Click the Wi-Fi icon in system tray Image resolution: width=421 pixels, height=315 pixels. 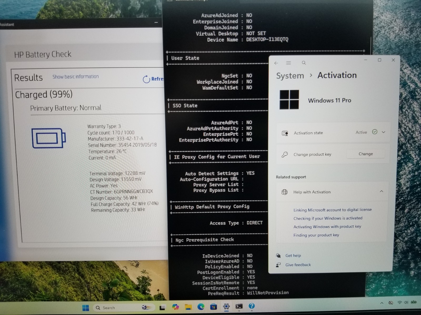[400, 302]
